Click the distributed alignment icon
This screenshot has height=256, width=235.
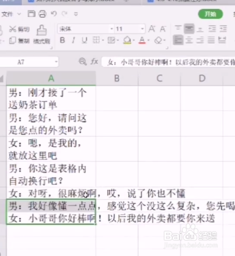coord(222,40)
